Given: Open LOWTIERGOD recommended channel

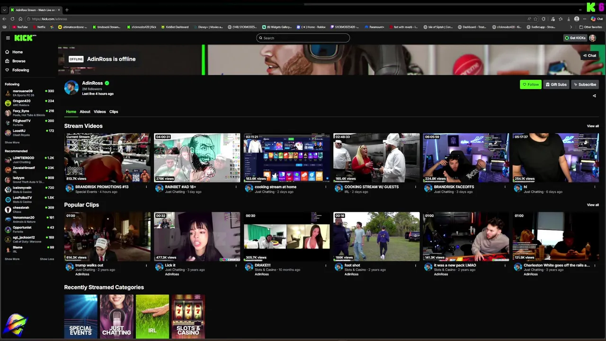Looking at the screenshot, I should click(x=29, y=160).
